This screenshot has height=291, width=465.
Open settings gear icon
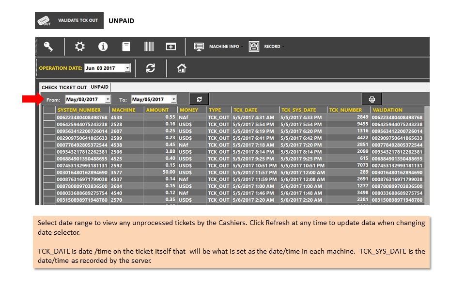point(79,47)
